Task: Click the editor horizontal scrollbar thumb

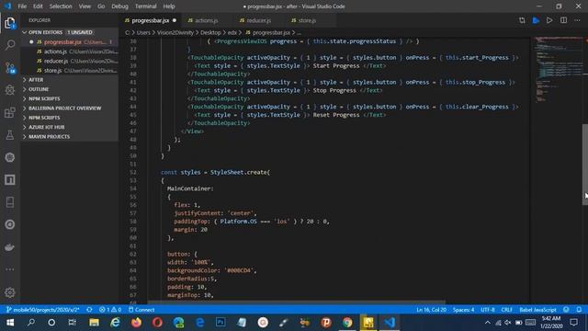Action: (296, 302)
